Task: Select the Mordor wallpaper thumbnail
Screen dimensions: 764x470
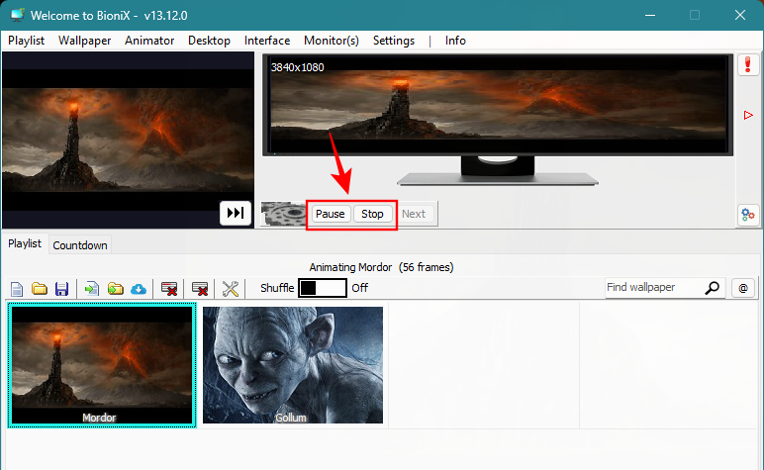Action: [x=102, y=365]
